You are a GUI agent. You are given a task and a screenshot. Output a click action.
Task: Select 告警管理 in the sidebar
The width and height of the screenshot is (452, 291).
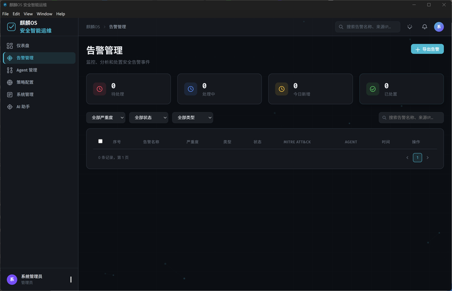39,58
